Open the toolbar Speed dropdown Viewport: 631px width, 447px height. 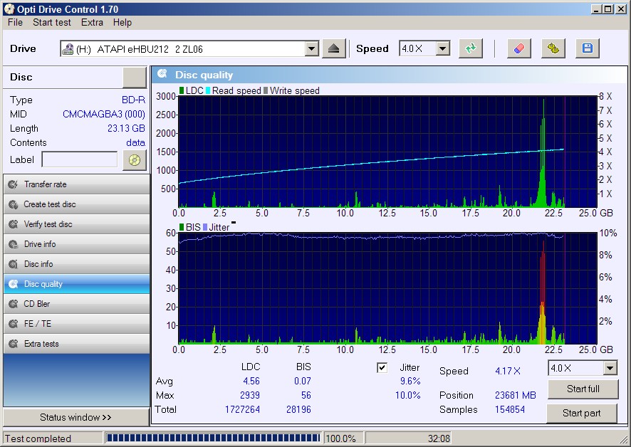pos(442,48)
